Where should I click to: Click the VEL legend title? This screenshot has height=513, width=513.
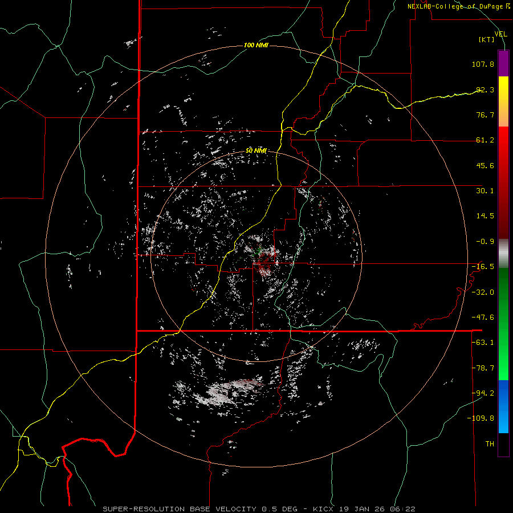click(500, 34)
